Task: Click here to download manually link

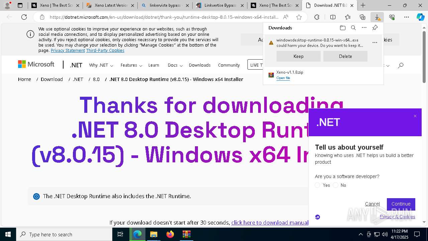Action: (270, 223)
